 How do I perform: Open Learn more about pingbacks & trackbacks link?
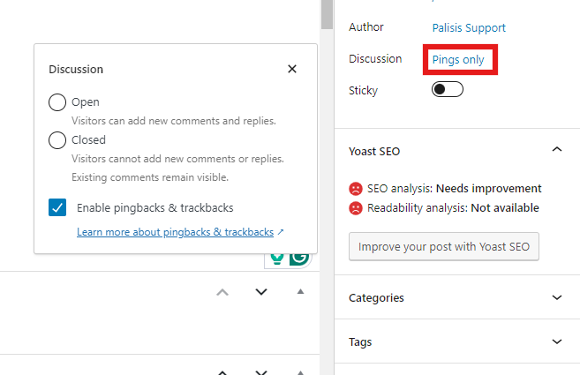pyautogui.click(x=175, y=232)
